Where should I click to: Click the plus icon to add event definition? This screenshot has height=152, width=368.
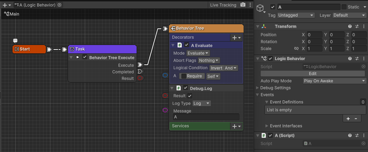coord(348,119)
